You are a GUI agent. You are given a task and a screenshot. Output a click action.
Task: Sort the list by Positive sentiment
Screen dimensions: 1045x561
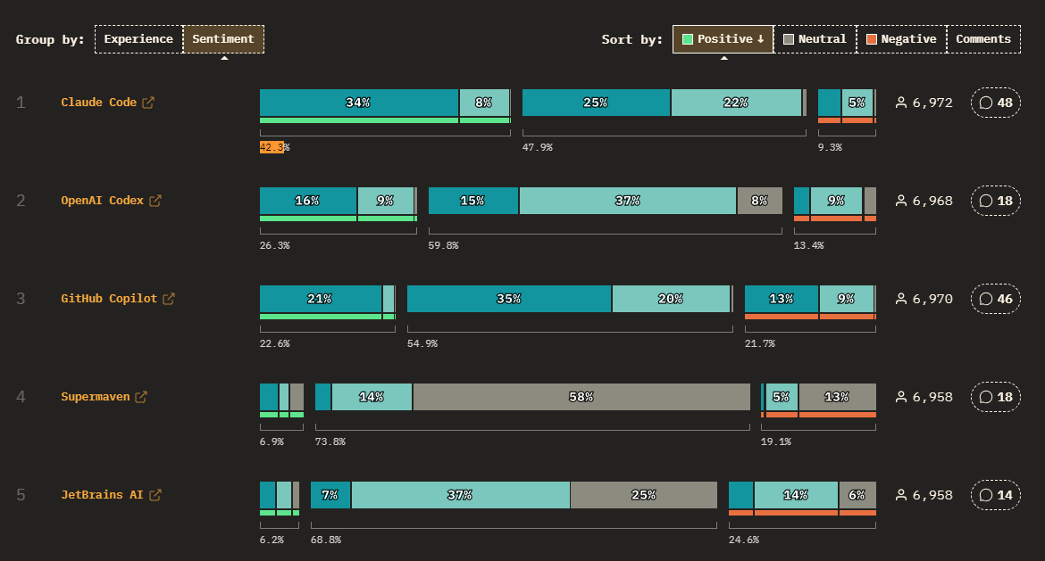click(x=723, y=39)
